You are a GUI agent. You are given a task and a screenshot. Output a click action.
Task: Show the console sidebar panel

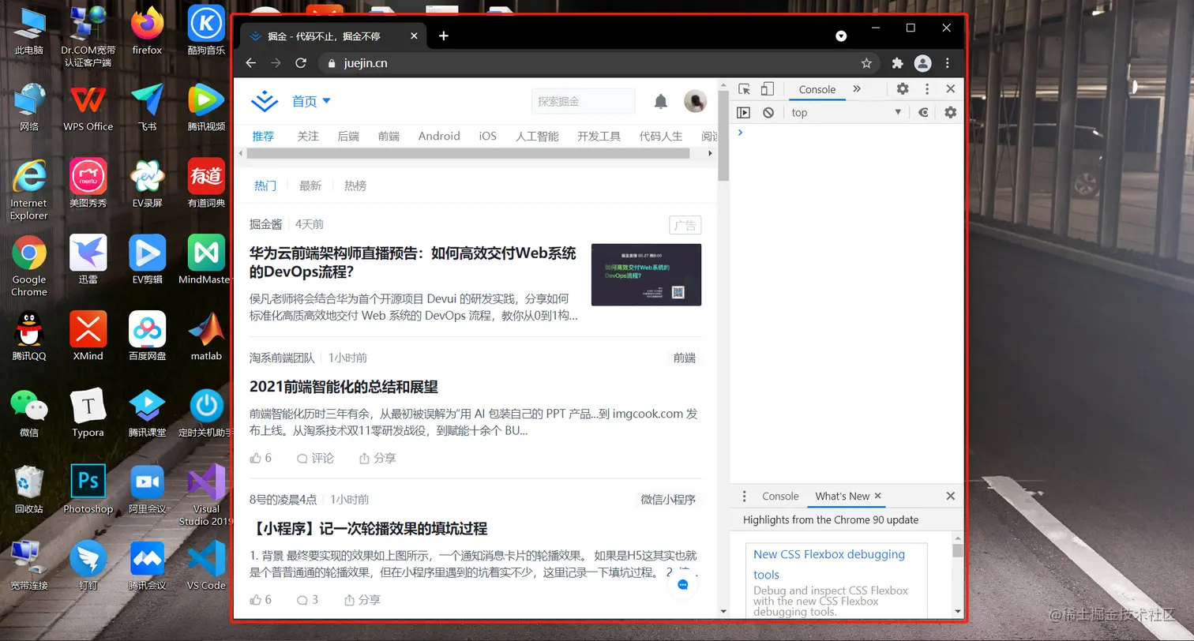[x=743, y=113]
